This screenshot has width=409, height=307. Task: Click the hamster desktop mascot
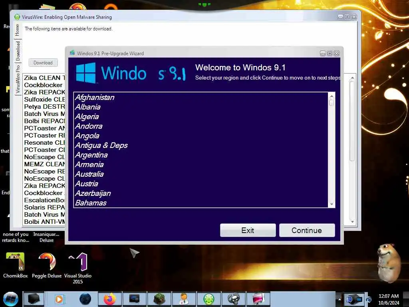pos(390,263)
